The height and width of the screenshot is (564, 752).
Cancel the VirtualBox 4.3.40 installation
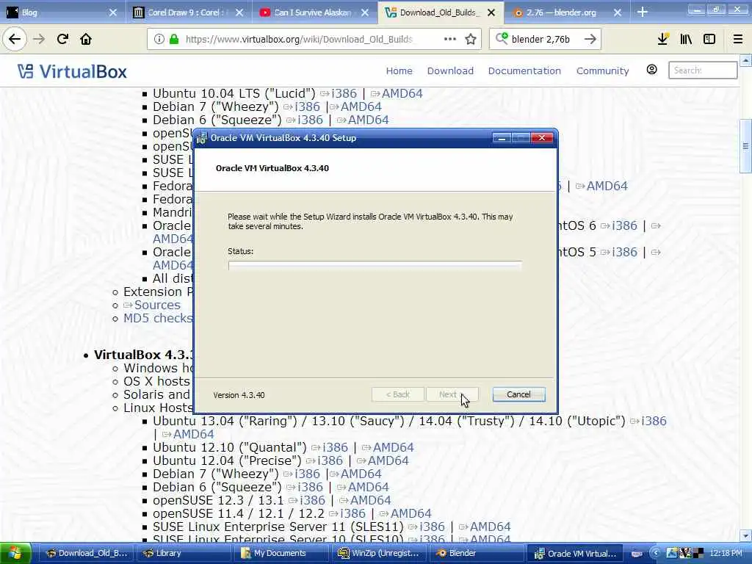pos(518,394)
